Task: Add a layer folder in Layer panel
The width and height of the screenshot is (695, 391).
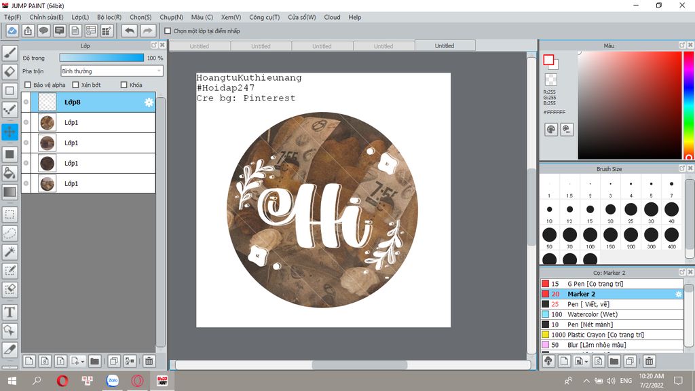Action: coord(94,361)
